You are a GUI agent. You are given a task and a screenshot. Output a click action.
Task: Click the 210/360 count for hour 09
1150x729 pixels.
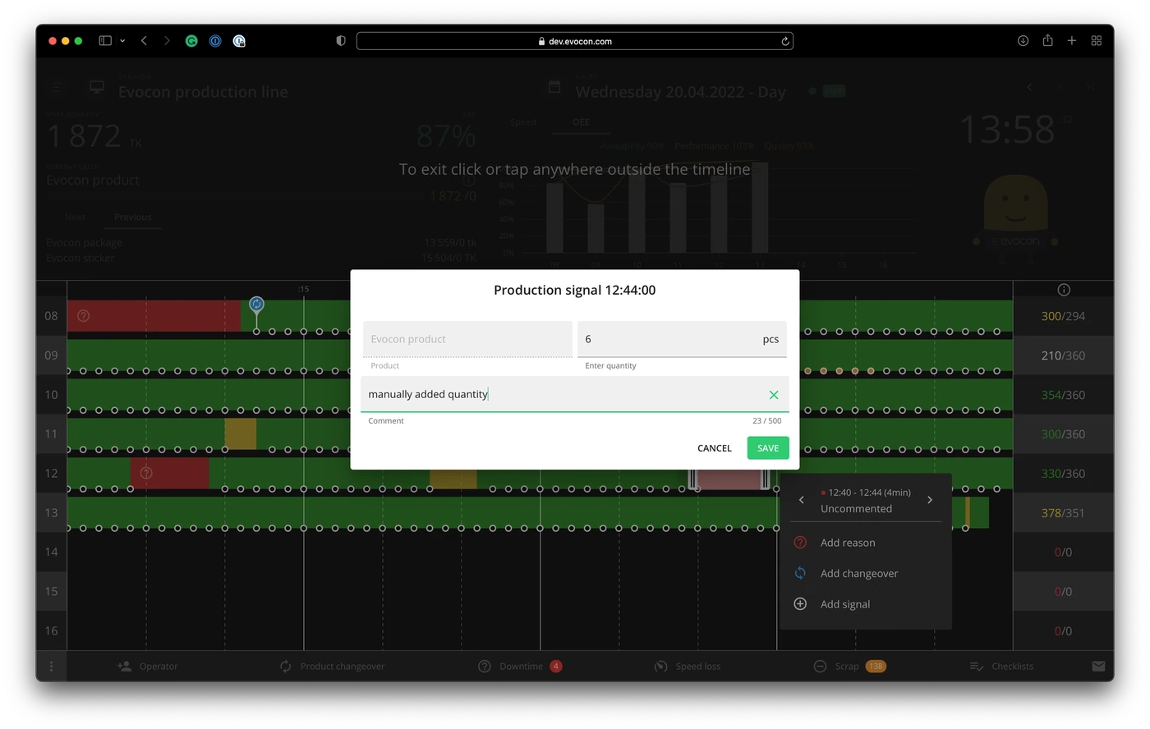[1063, 355]
